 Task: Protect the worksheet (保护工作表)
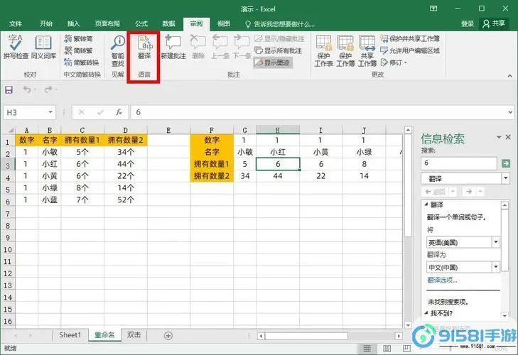point(323,50)
